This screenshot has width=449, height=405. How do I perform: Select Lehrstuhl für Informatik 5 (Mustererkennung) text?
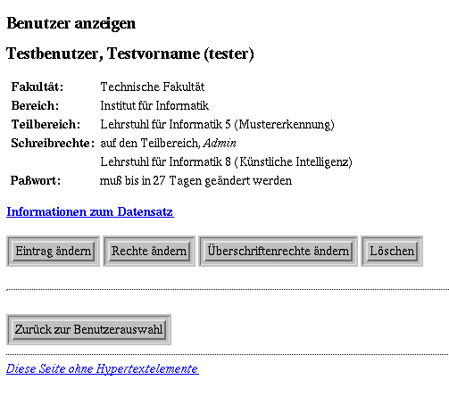217,125
